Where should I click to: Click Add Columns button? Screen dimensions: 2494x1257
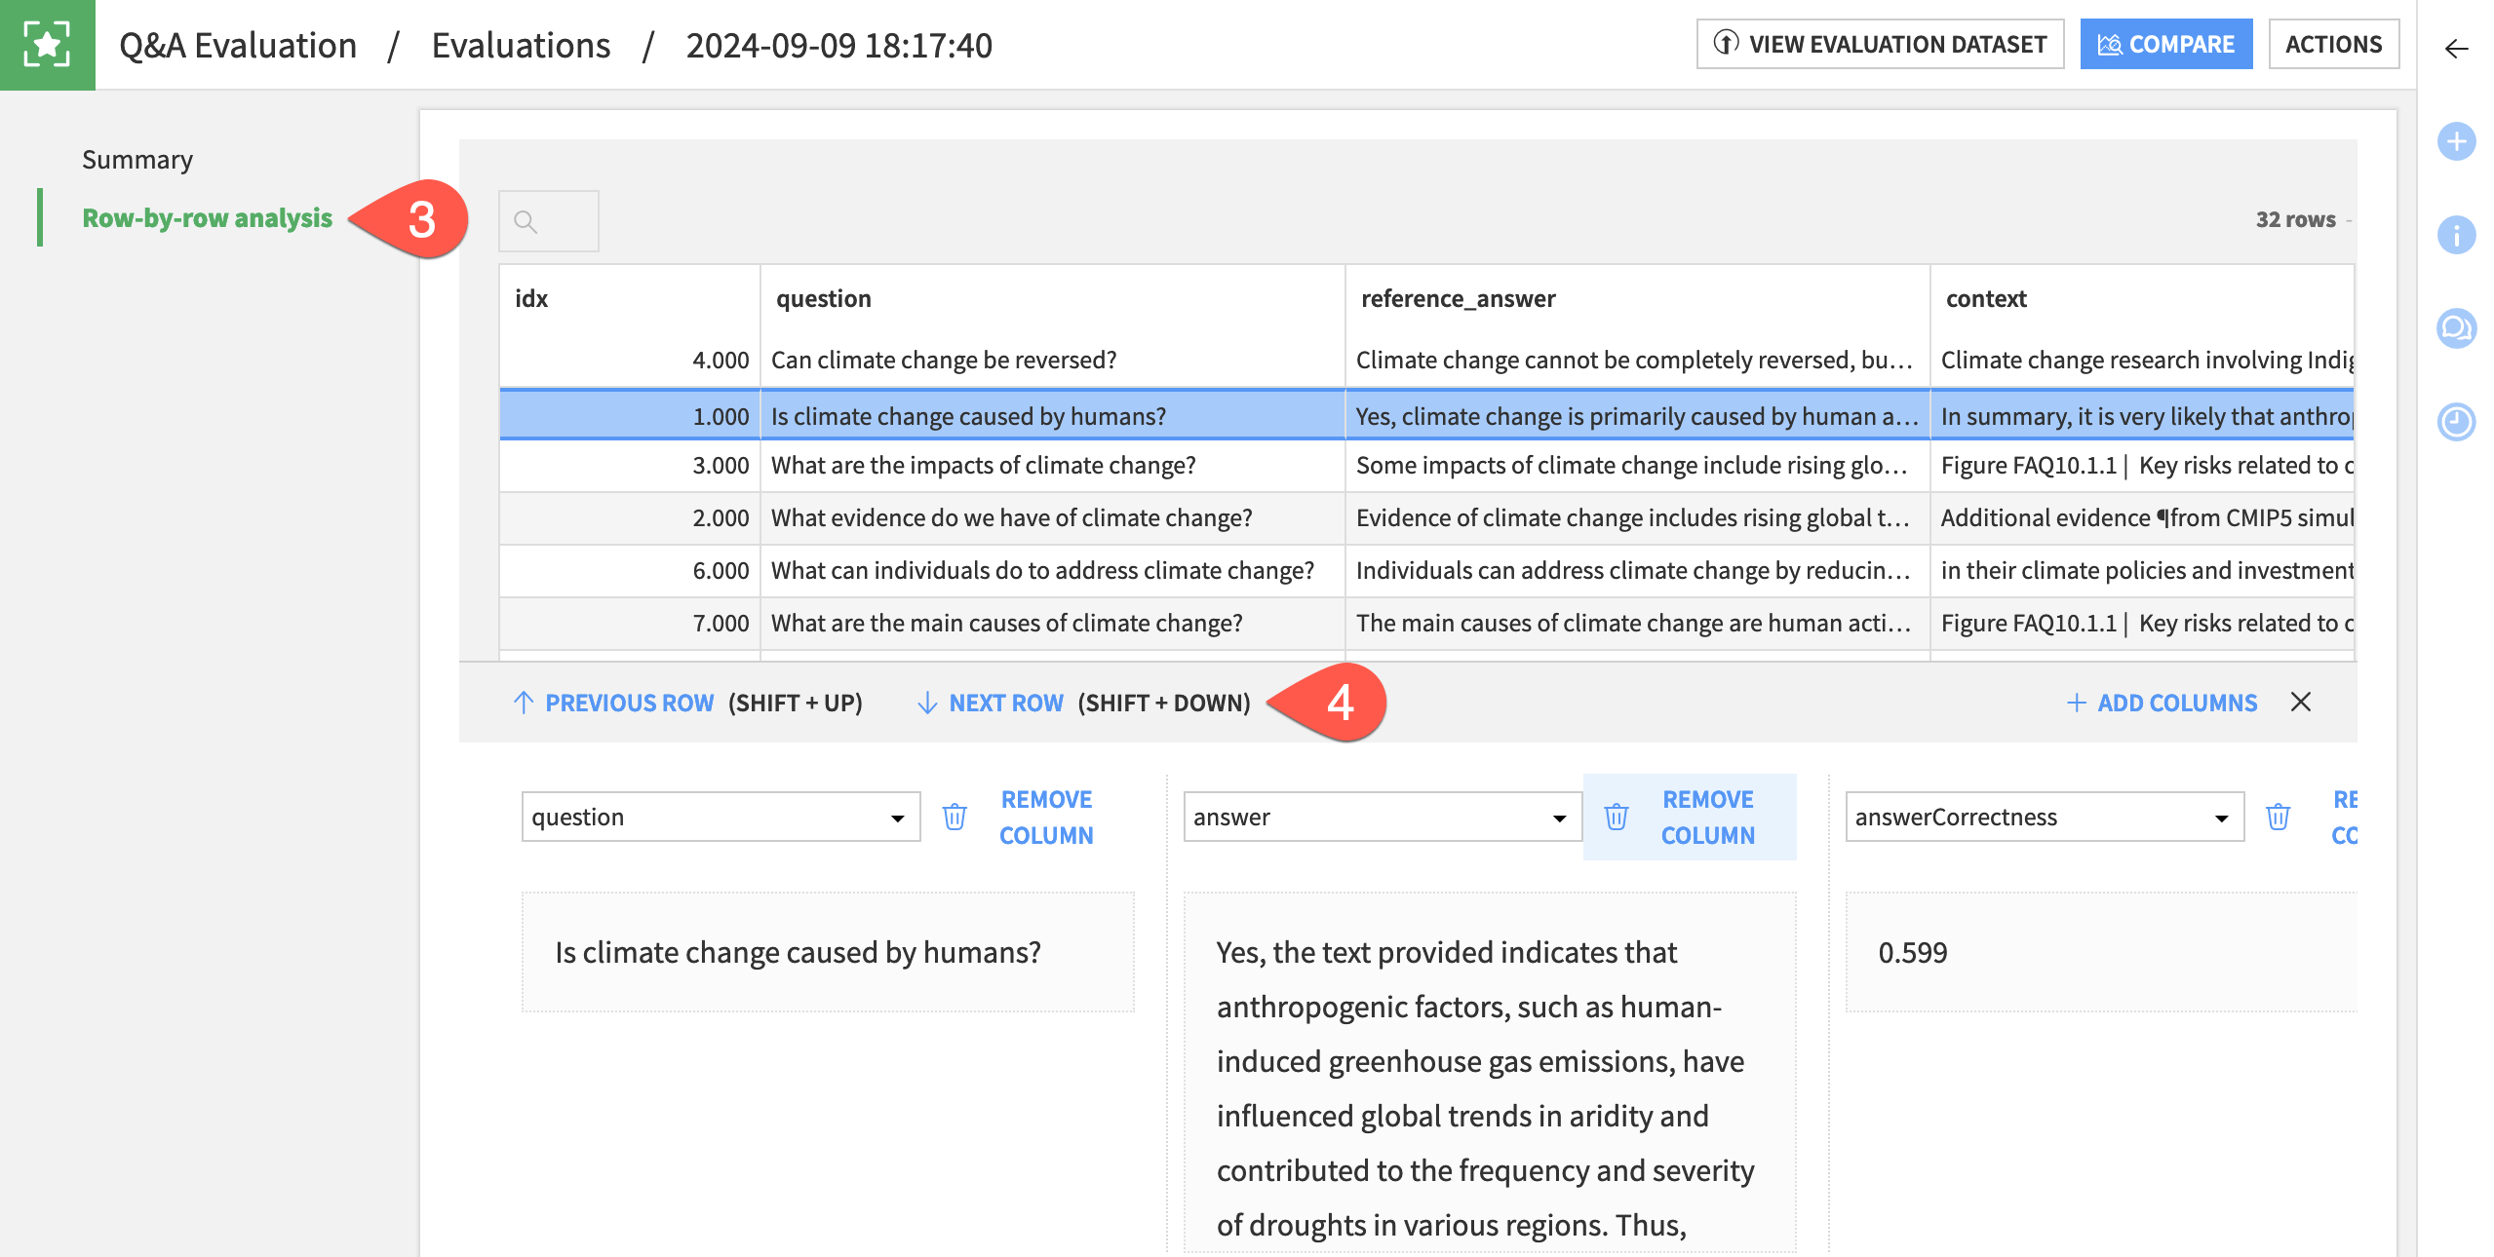pos(2162,703)
